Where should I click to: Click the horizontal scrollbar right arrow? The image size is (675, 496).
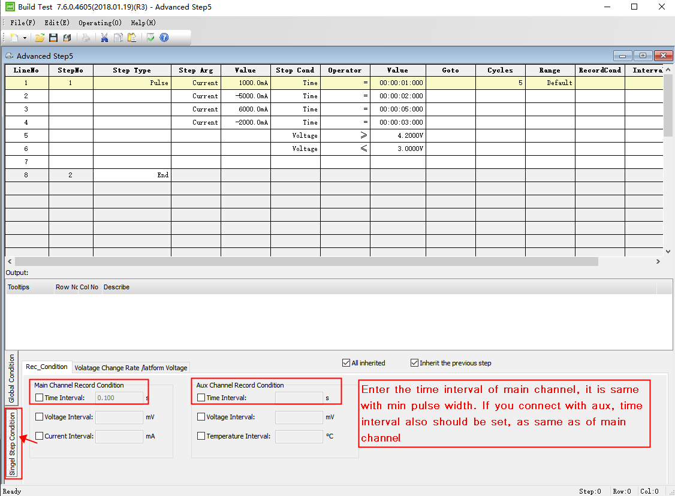tap(658, 262)
